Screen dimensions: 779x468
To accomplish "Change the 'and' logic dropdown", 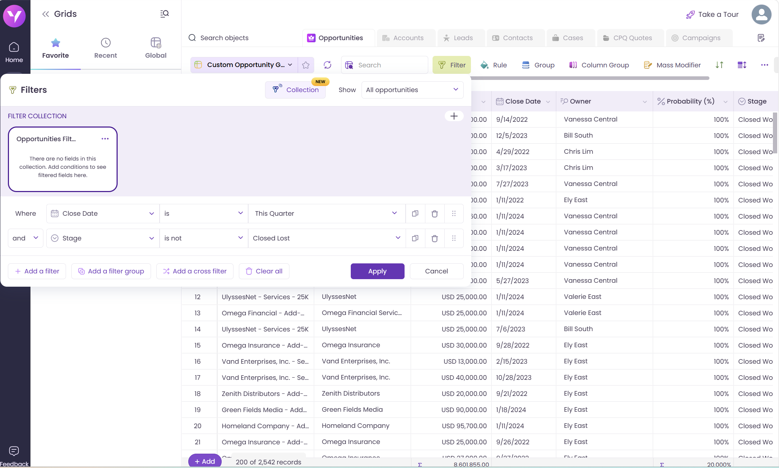I will pyautogui.click(x=25, y=238).
